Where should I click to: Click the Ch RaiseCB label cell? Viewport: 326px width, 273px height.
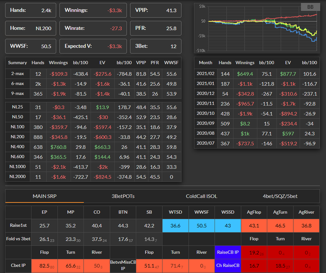click(228, 266)
